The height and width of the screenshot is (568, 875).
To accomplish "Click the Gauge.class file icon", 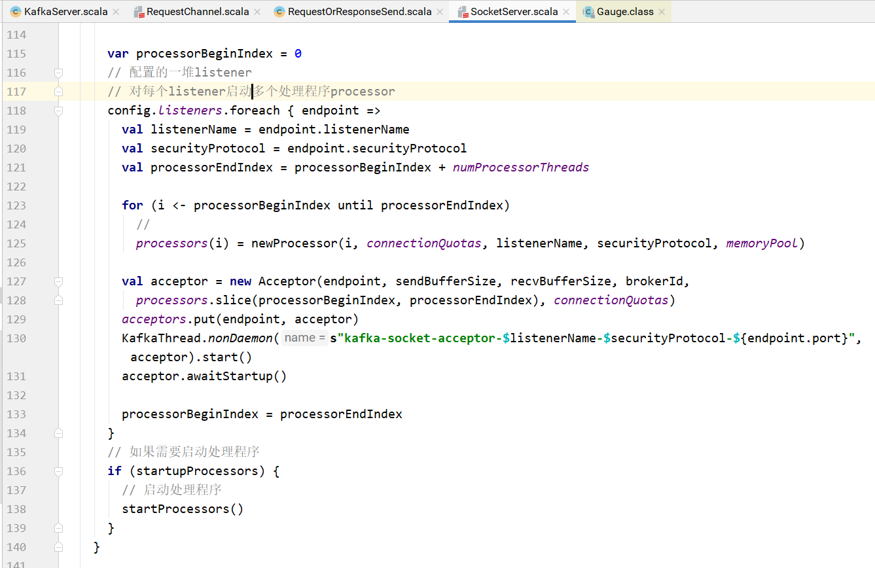I will (588, 12).
